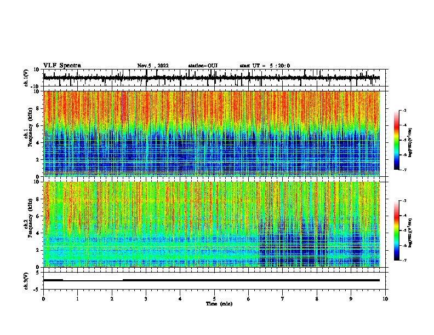Click the '-3' label on ch.1 colorbar
The image size is (434, 335).
(x=404, y=111)
